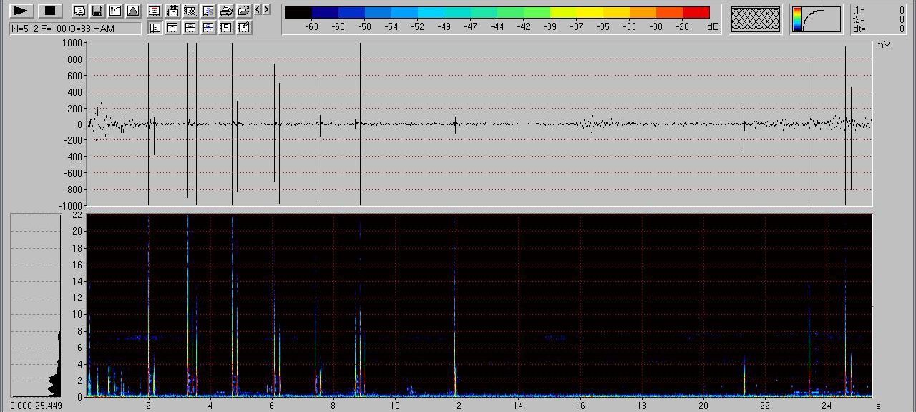
Task: Click the red -26 dB color swatch
Action: [x=696, y=12]
